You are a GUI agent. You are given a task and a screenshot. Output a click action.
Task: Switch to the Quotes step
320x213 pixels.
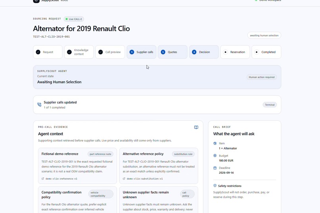point(172,52)
